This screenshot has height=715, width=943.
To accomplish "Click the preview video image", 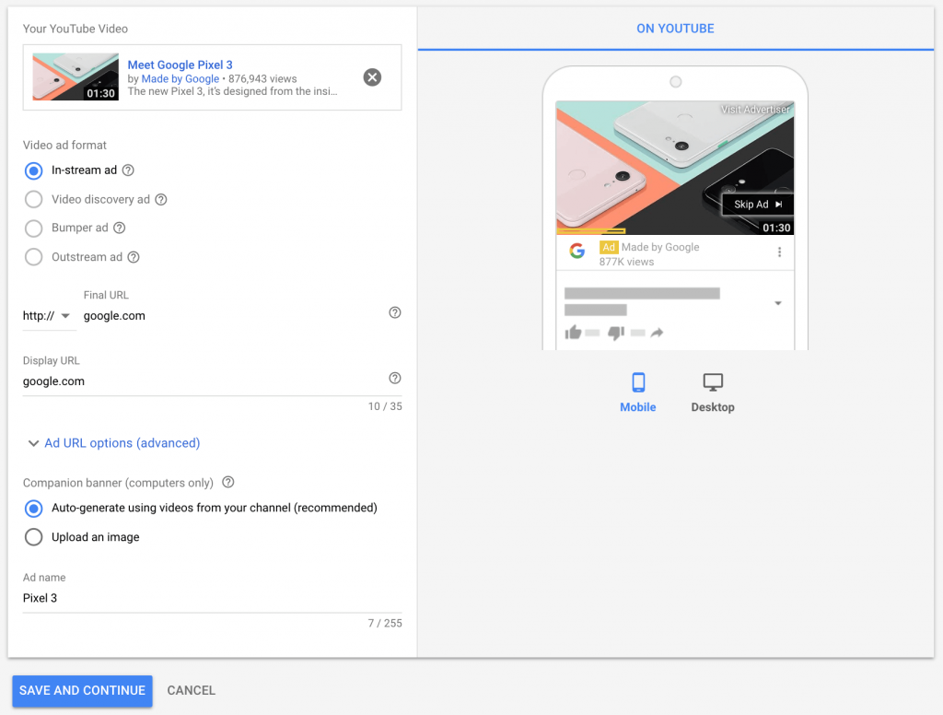I will point(675,168).
